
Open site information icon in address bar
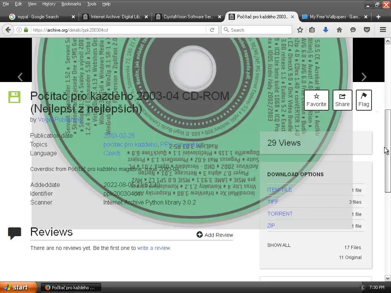19,30
